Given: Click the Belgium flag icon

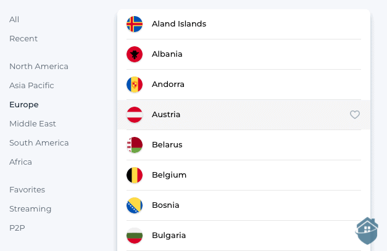Looking at the screenshot, I should [135, 175].
